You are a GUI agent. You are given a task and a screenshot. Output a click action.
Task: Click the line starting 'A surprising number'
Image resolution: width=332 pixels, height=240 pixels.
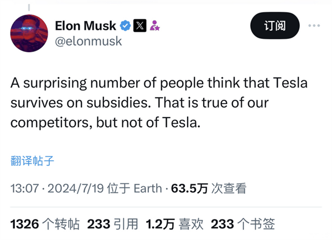pyautogui.click(x=159, y=84)
